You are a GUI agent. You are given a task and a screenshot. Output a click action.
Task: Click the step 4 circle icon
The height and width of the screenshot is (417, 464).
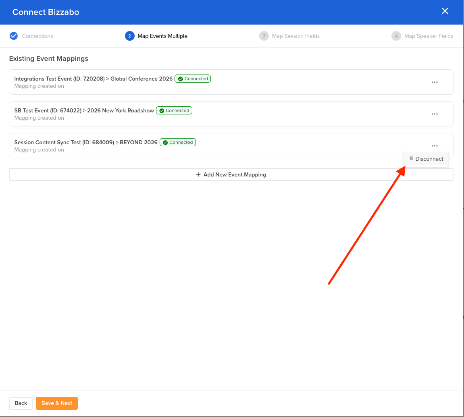point(396,36)
